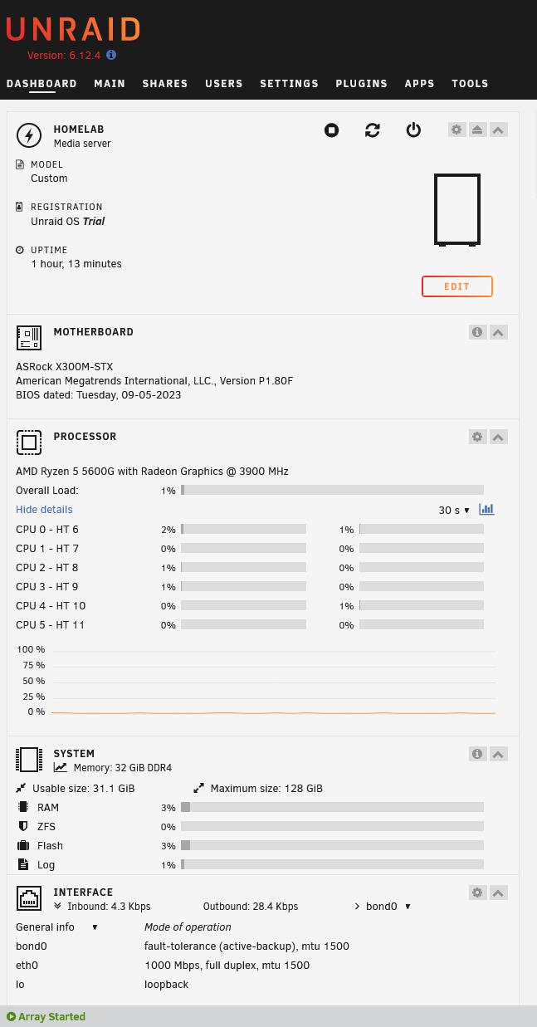
Task: Collapse the Motherboard panel
Action: [x=498, y=332]
